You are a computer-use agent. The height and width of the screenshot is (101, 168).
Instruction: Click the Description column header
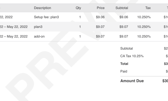[x=42, y=8]
